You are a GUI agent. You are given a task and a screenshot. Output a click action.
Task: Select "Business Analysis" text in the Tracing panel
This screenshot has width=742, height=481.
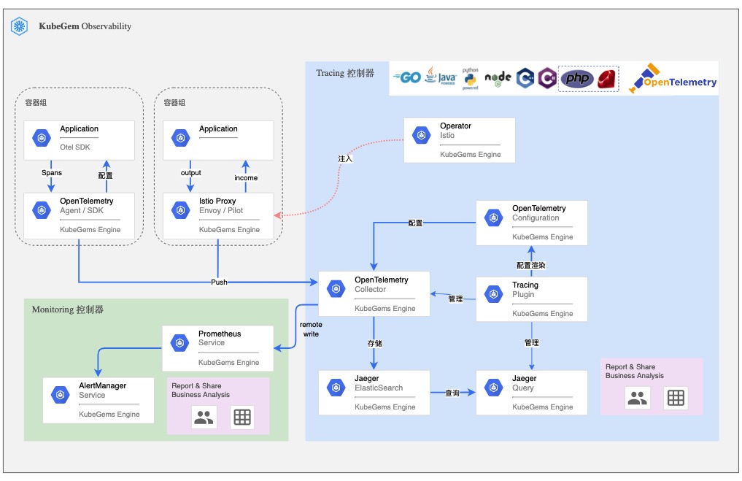click(x=635, y=376)
